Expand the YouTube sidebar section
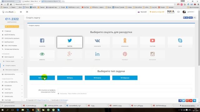The width and height of the screenshot is (200, 112). (x=12, y=100)
